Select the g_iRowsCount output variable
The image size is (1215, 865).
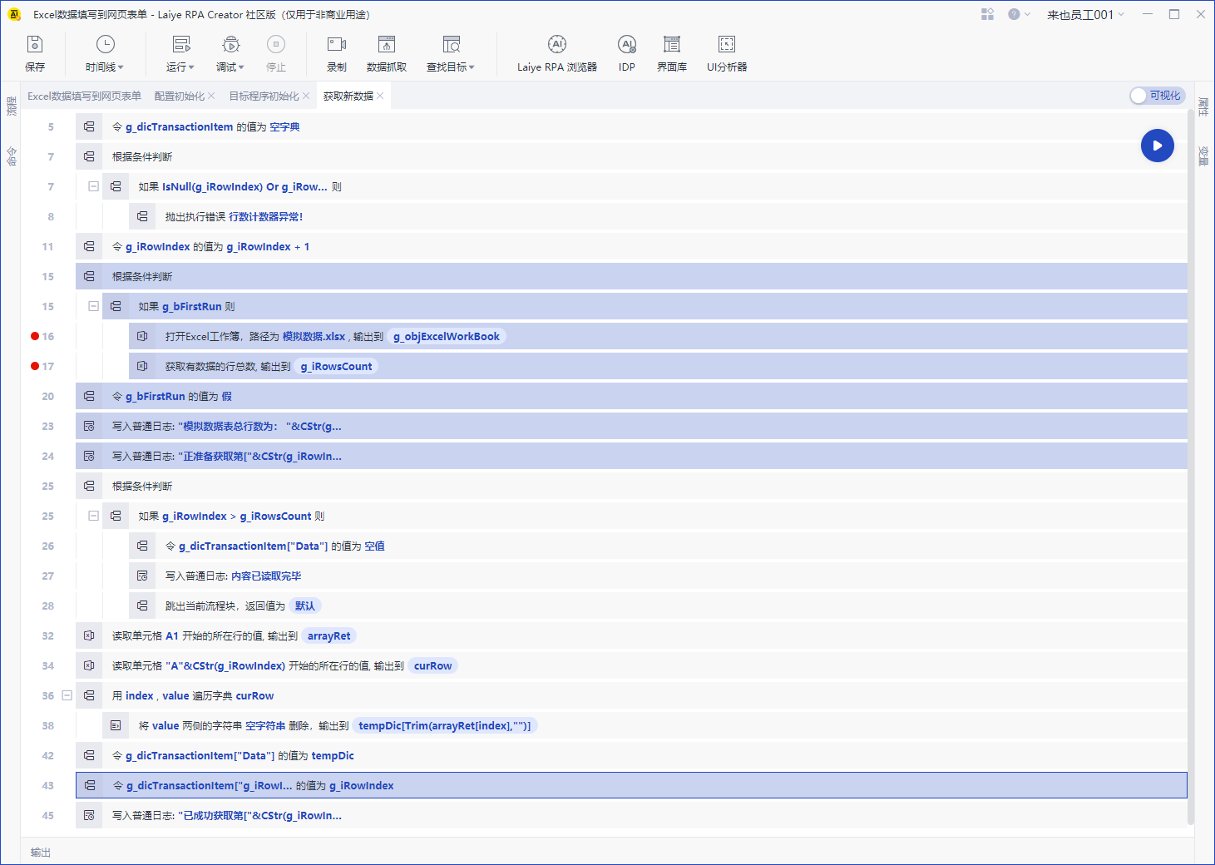tap(336, 366)
